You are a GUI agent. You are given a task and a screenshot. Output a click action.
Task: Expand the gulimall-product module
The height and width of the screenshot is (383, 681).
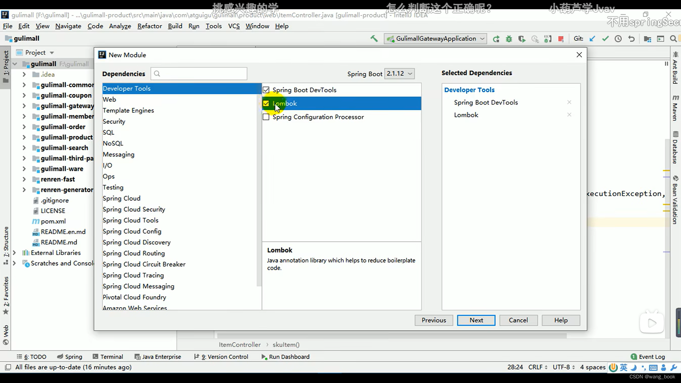(24, 137)
